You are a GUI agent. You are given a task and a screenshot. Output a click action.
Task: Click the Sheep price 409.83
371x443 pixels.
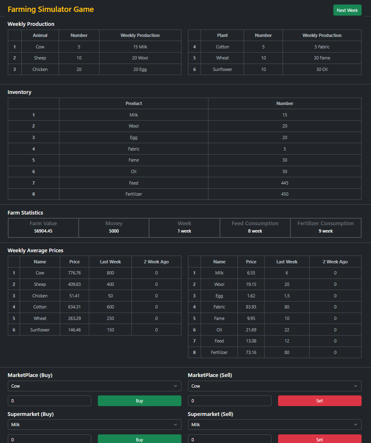coord(75,284)
